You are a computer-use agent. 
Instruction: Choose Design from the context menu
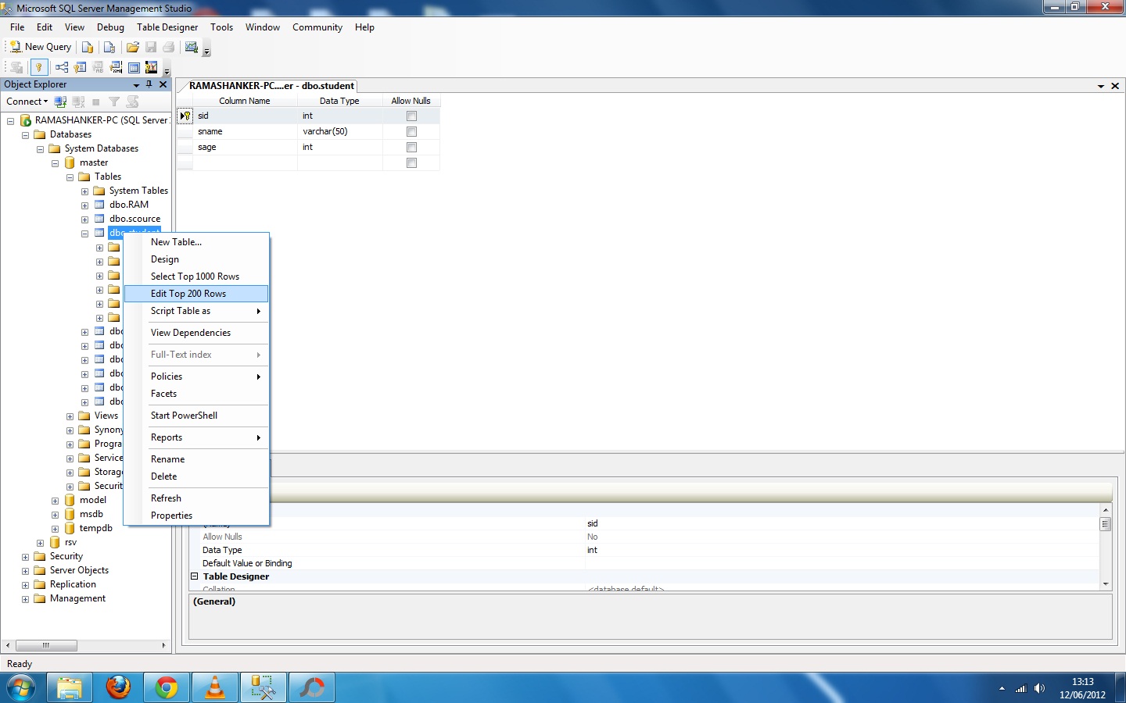(196, 259)
